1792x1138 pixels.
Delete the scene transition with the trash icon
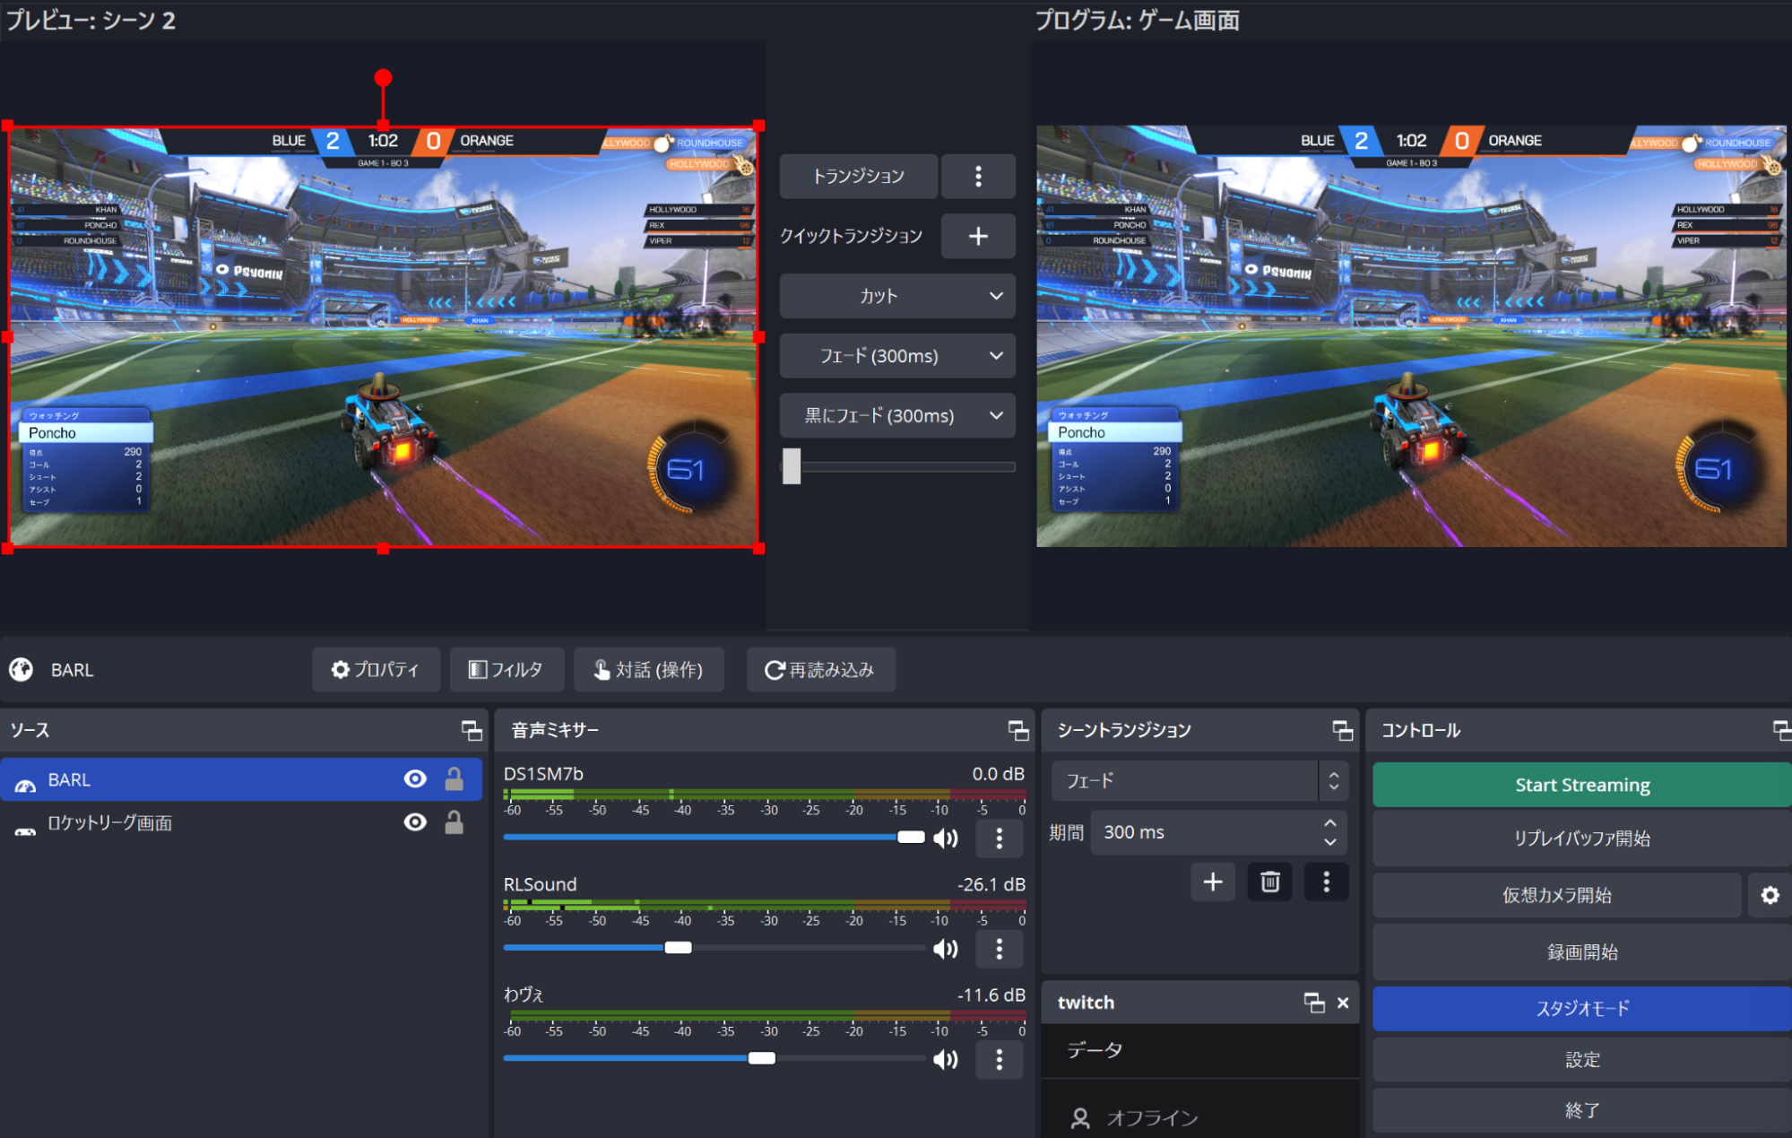tap(1269, 882)
